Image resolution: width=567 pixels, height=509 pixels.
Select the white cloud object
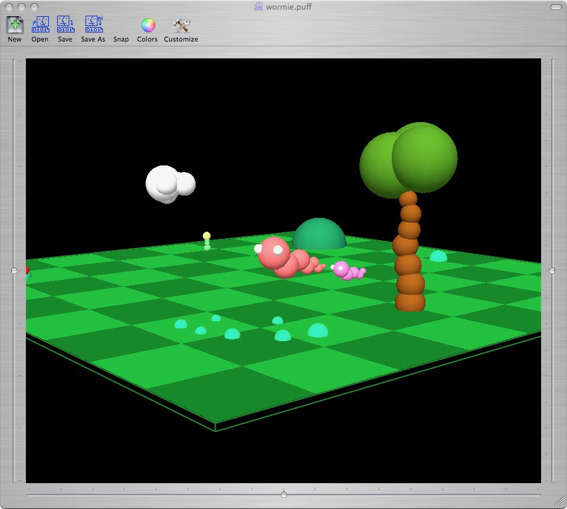(x=170, y=184)
